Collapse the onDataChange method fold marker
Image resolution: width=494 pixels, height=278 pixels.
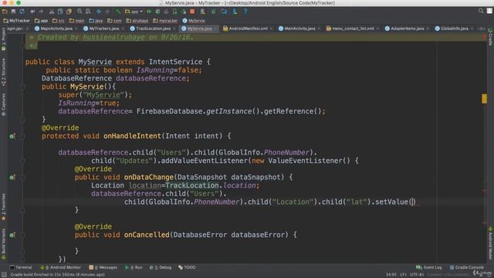click(22, 178)
